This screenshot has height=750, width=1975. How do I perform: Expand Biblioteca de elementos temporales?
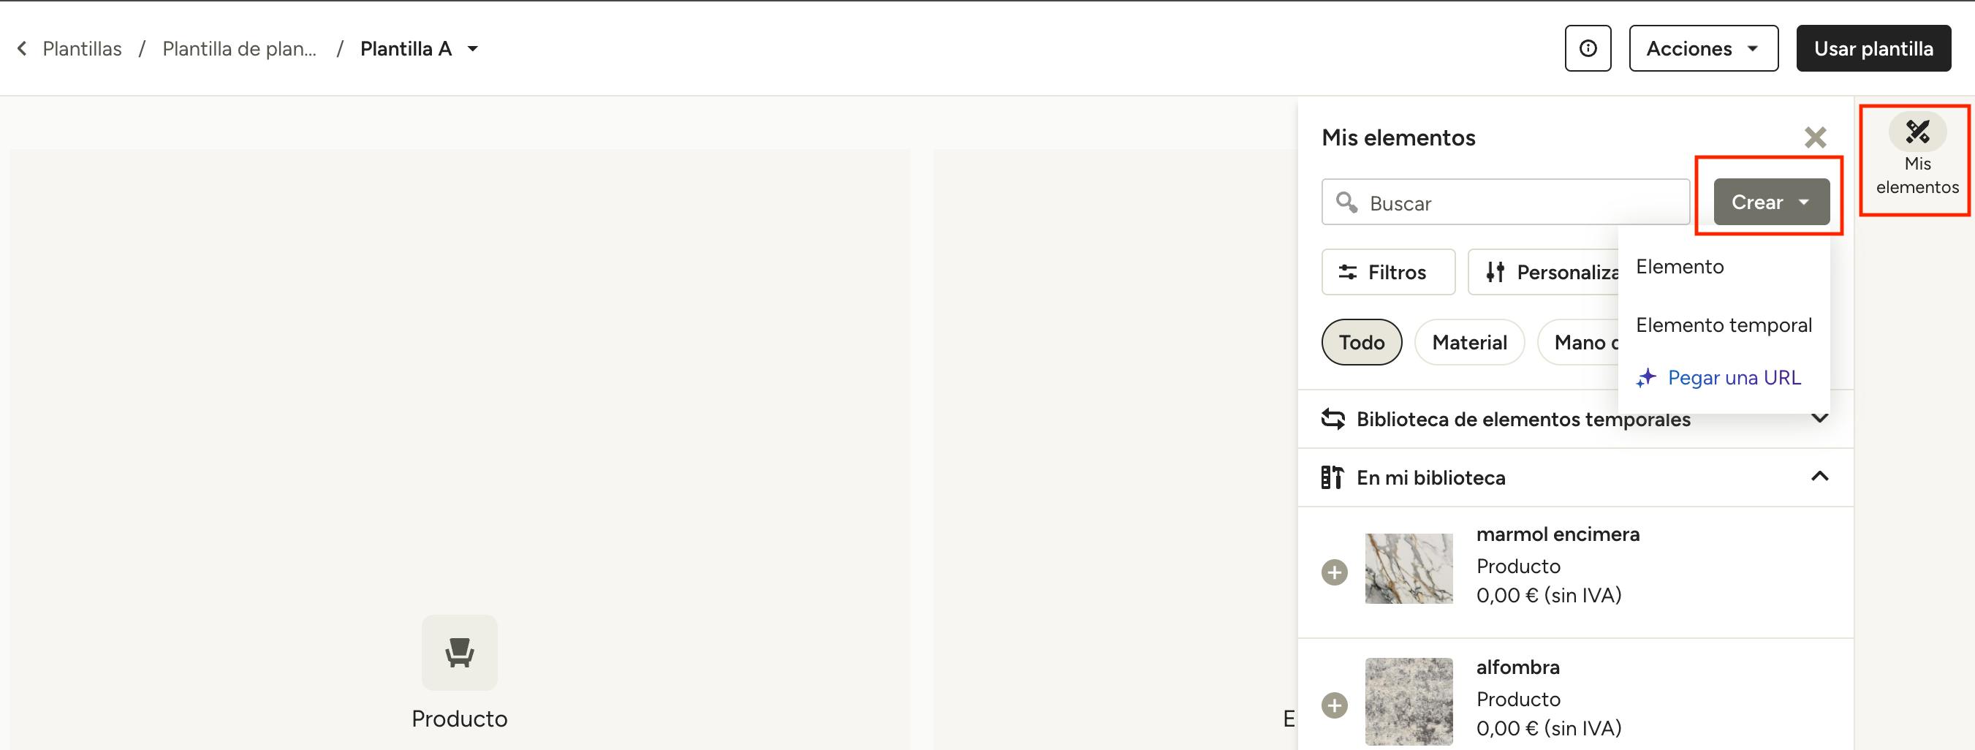tap(1819, 419)
